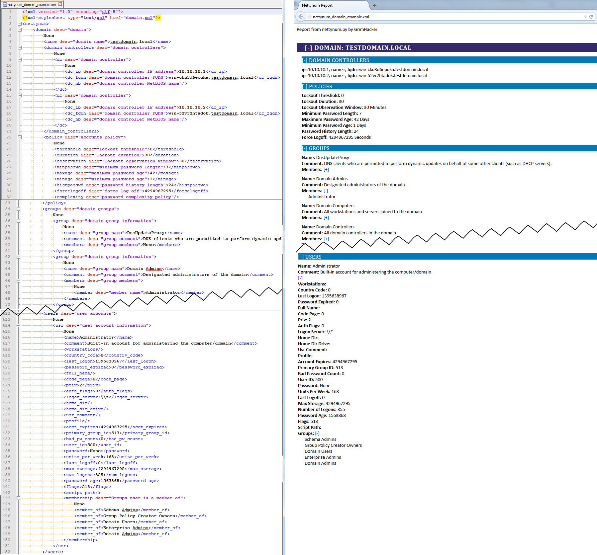Click the xml-stylesheet declaration on line 2
597x555 pixels.
click(91, 18)
